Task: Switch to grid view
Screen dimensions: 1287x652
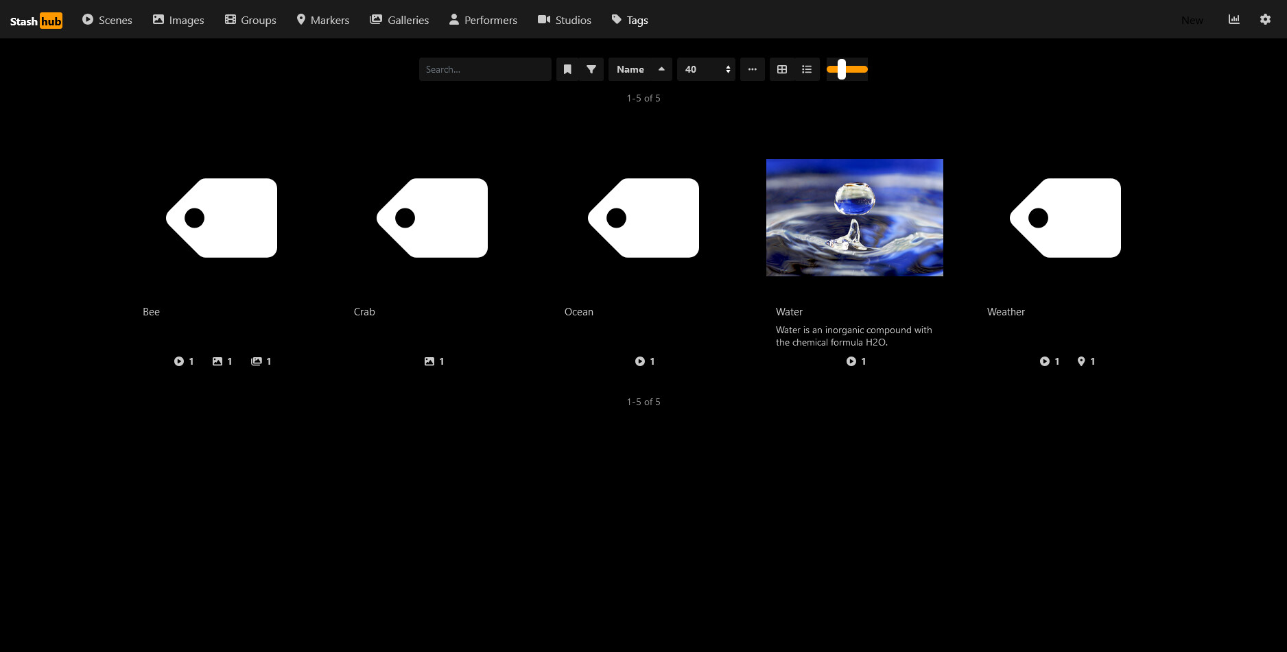Action: (782, 69)
